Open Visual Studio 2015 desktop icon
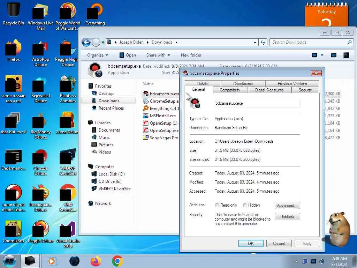 coord(68,234)
